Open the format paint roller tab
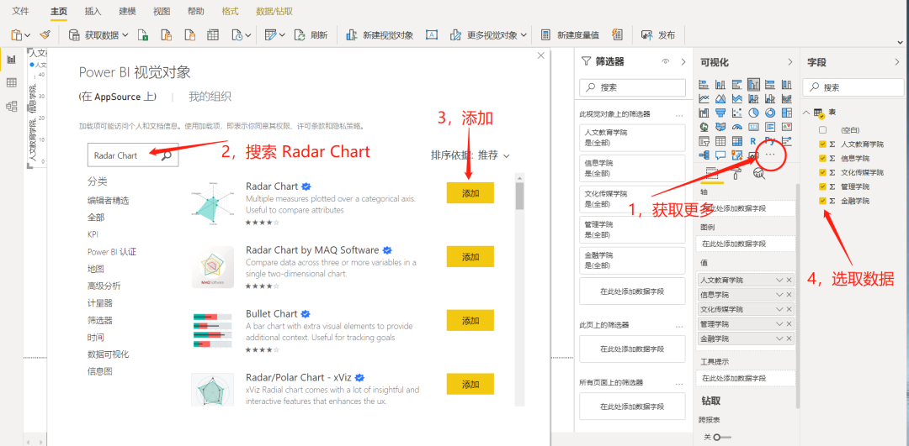Viewport: 909px width, 446px height. (x=737, y=173)
